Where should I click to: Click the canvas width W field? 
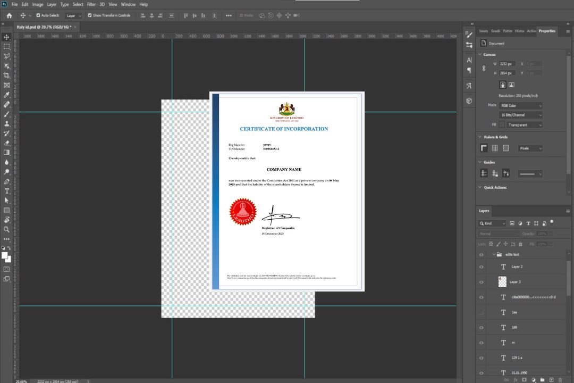tap(507, 64)
